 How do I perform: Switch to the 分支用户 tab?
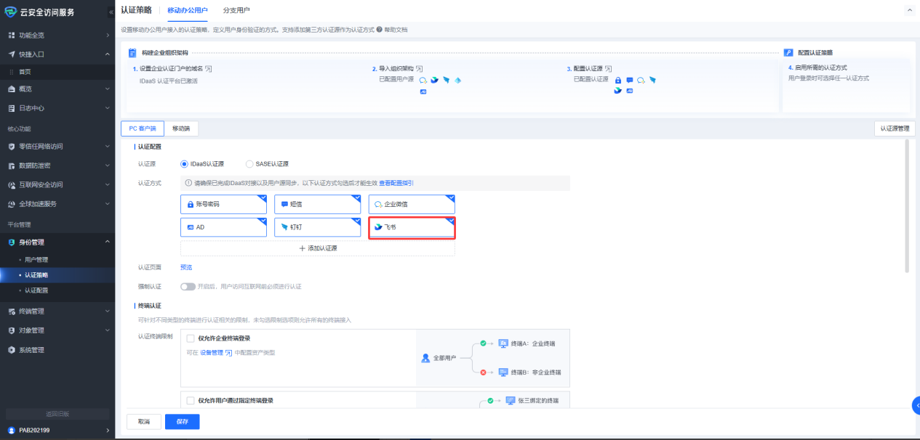[x=236, y=10]
